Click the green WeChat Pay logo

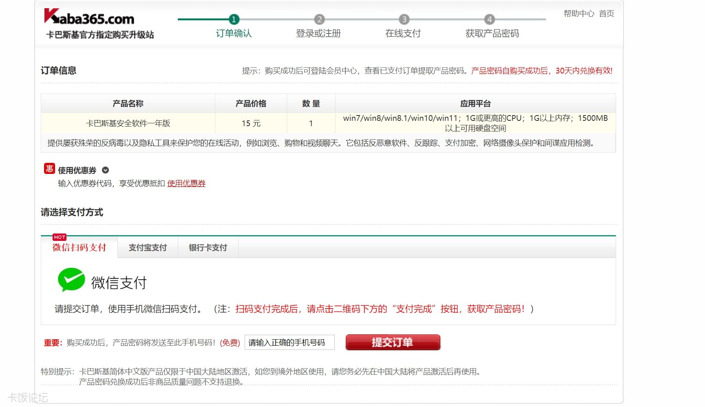pyautogui.click(x=71, y=280)
